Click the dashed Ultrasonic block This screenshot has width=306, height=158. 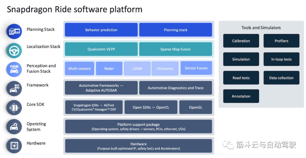click(x=165, y=68)
